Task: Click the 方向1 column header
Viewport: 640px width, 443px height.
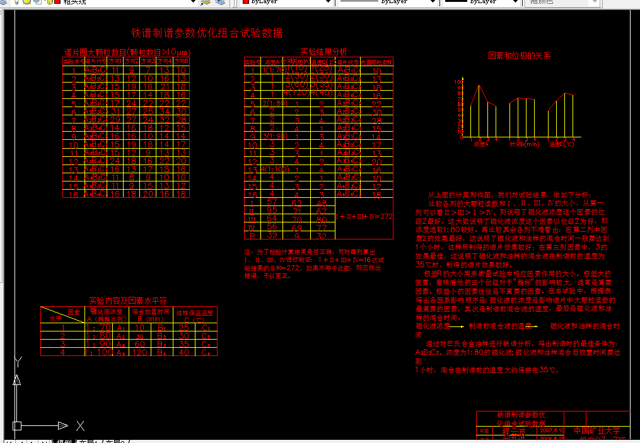Action: click(115, 61)
